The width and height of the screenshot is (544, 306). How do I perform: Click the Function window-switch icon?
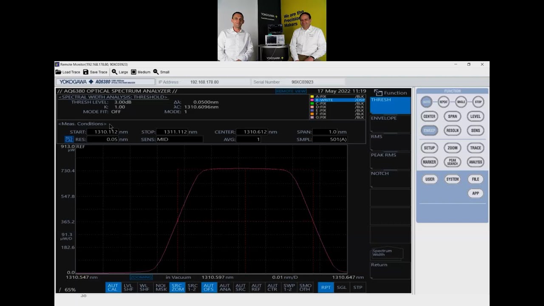point(378,93)
